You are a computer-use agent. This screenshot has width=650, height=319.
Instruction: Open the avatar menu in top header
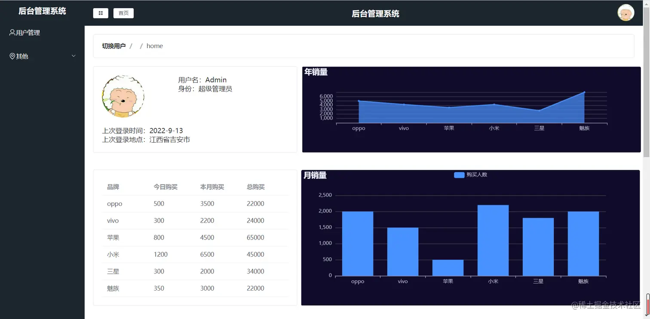click(x=625, y=13)
